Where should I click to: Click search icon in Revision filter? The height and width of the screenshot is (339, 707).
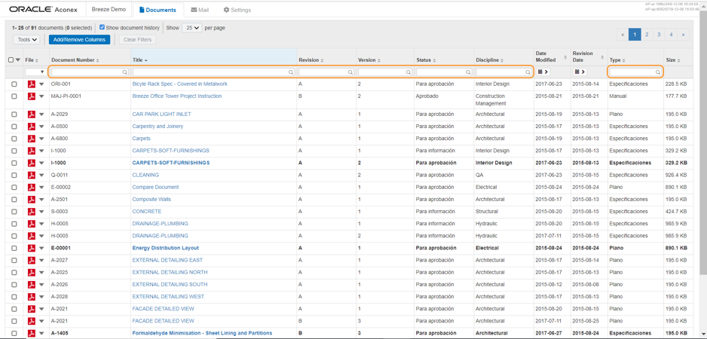coord(350,72)
